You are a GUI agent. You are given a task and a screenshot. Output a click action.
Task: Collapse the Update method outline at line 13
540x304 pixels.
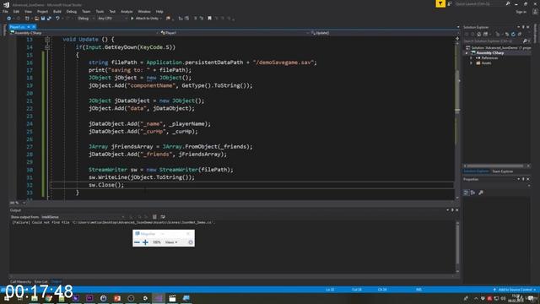pyautogui.click(x=47, y=40)
